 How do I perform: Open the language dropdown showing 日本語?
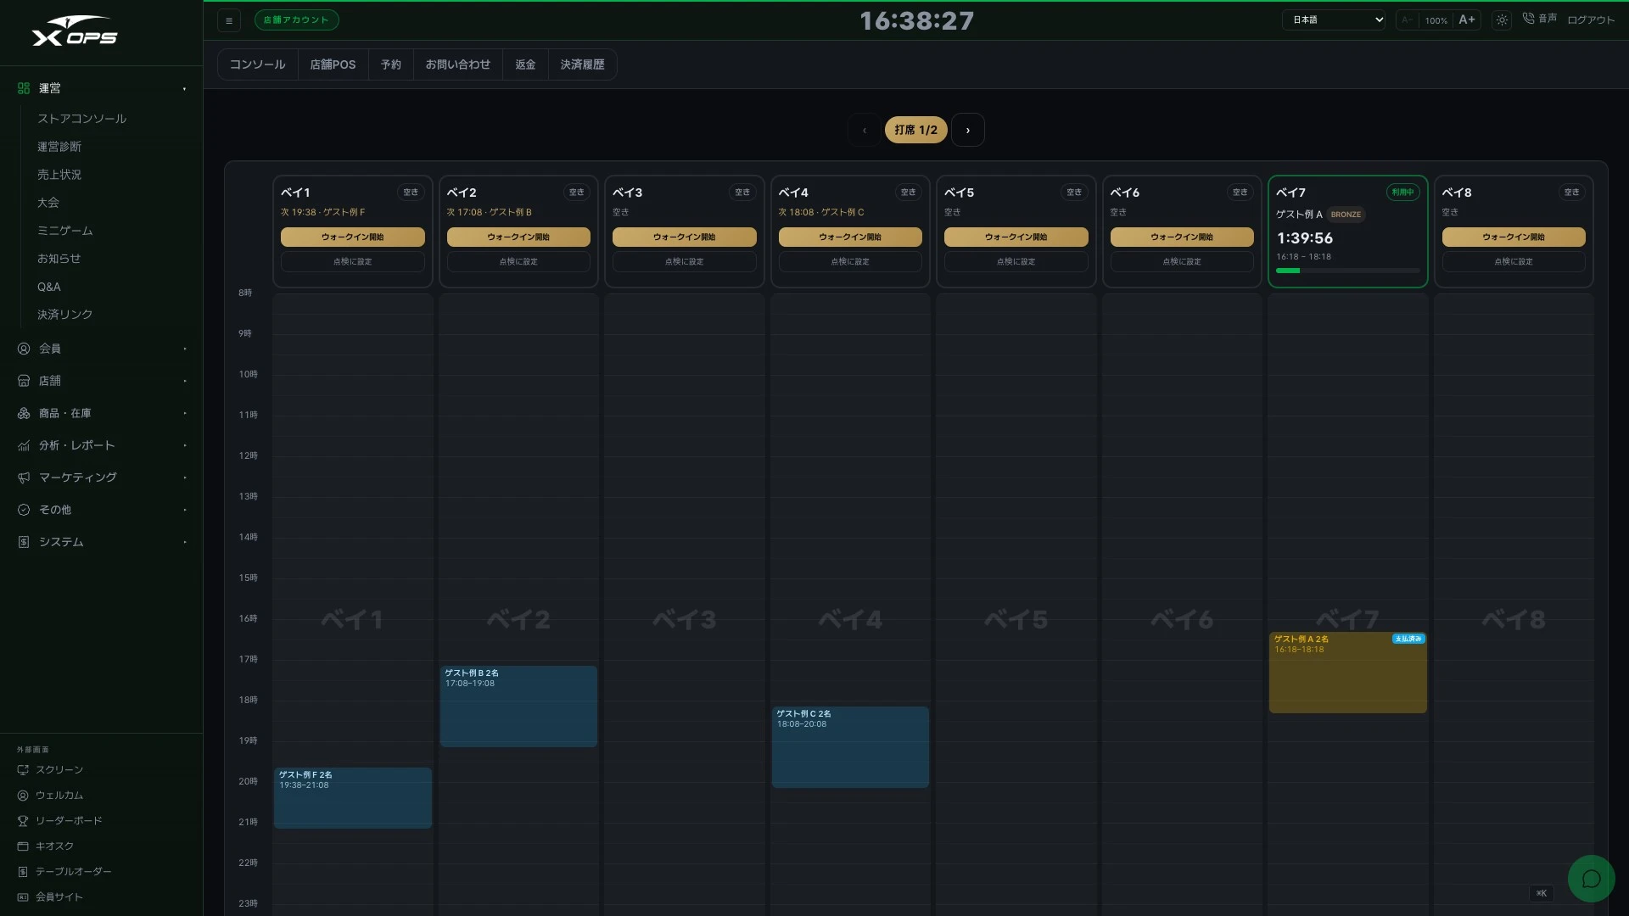tap(1334, 20)
